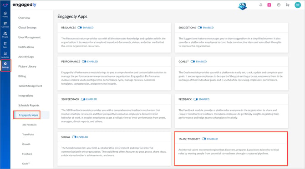Open Global Settings menu item

(x=27, y=28)
